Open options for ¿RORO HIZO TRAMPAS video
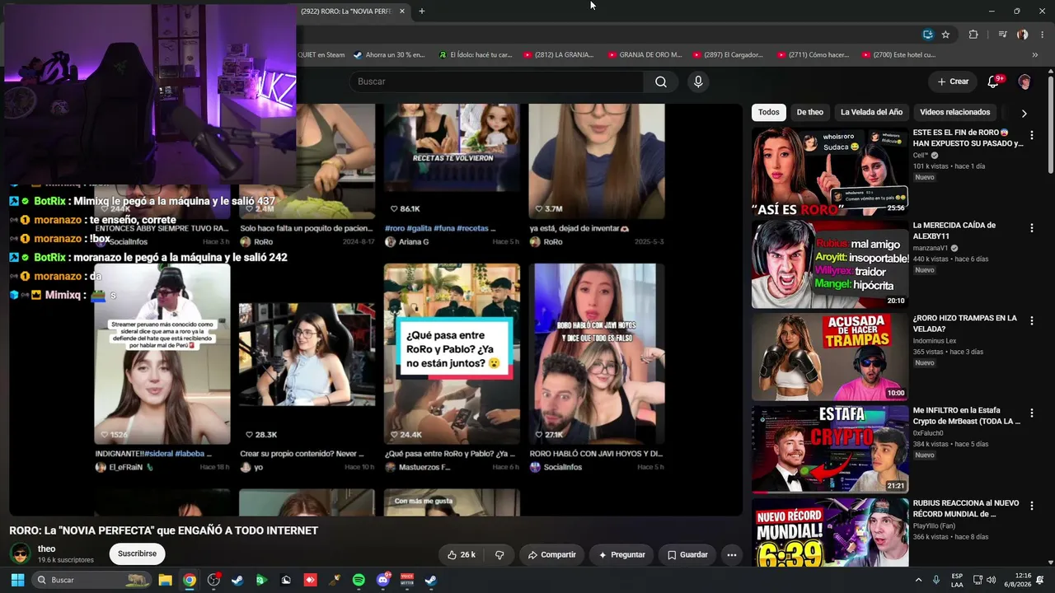 point(1031,320)
